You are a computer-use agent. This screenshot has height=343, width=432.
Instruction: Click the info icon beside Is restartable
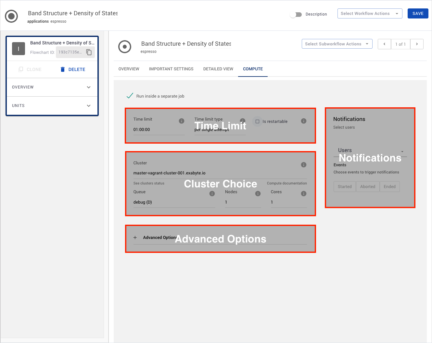coord(304,121)
